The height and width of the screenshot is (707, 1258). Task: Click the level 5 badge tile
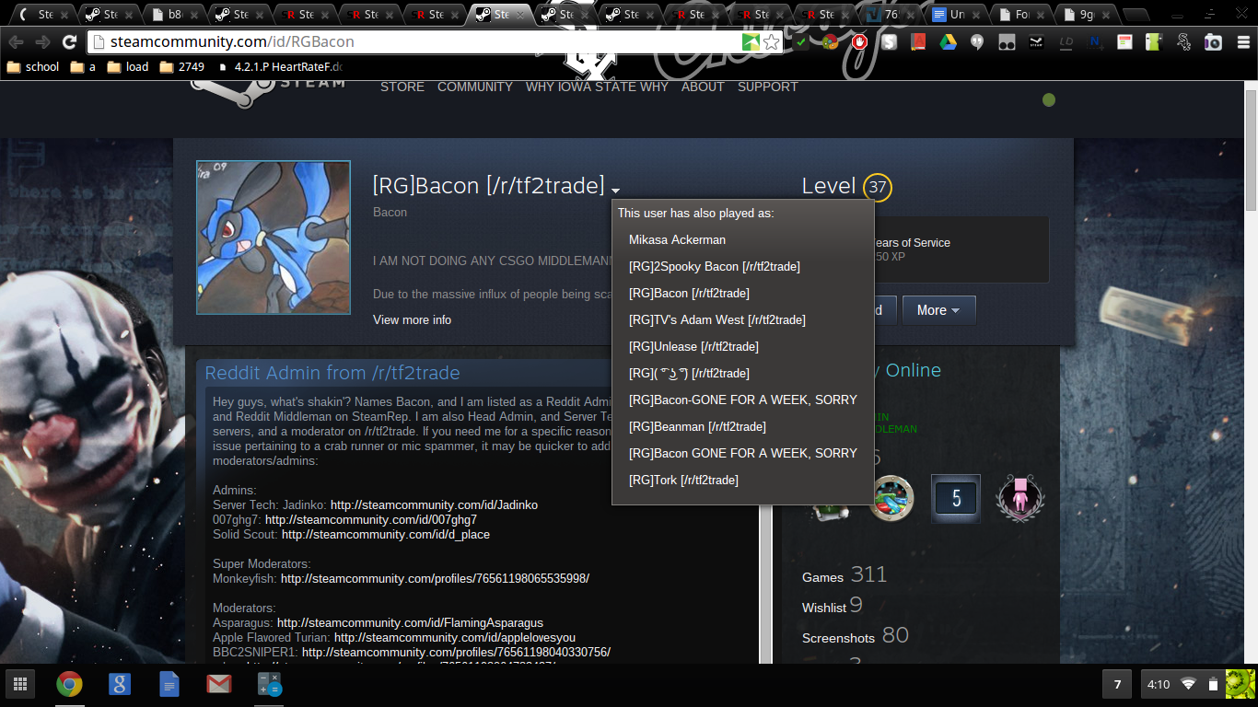tap(956, 498)
